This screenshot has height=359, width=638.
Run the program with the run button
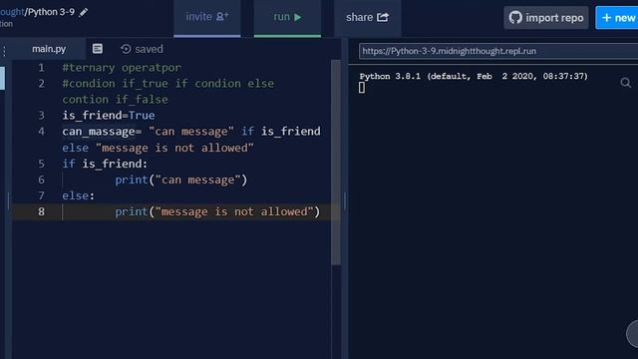click(287, 17)
